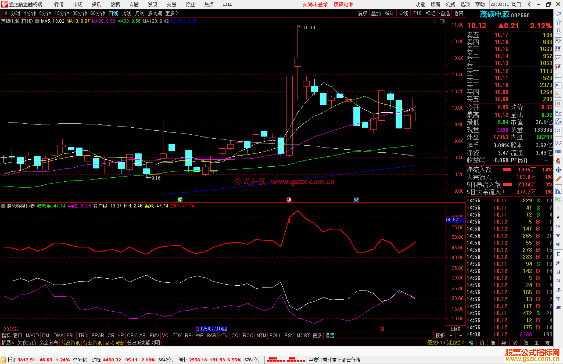Click the 设置 settings button
This screenshot has height=364, width=563.
[330, 336]
